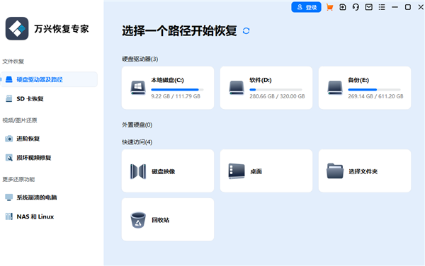Open the 回收站 card
Viewport: 425px width, 266px height.
(168, 219)
